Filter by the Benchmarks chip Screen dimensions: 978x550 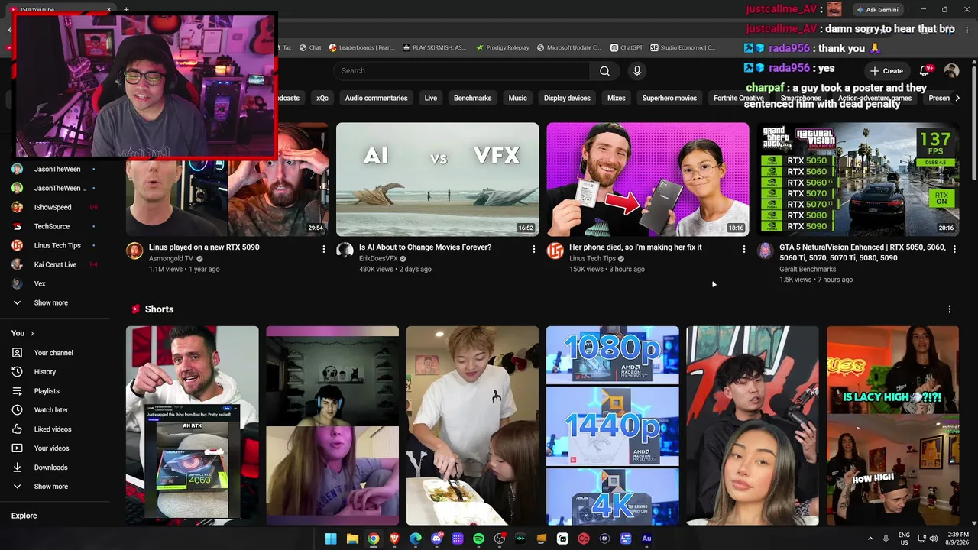(x=472, y=98)
